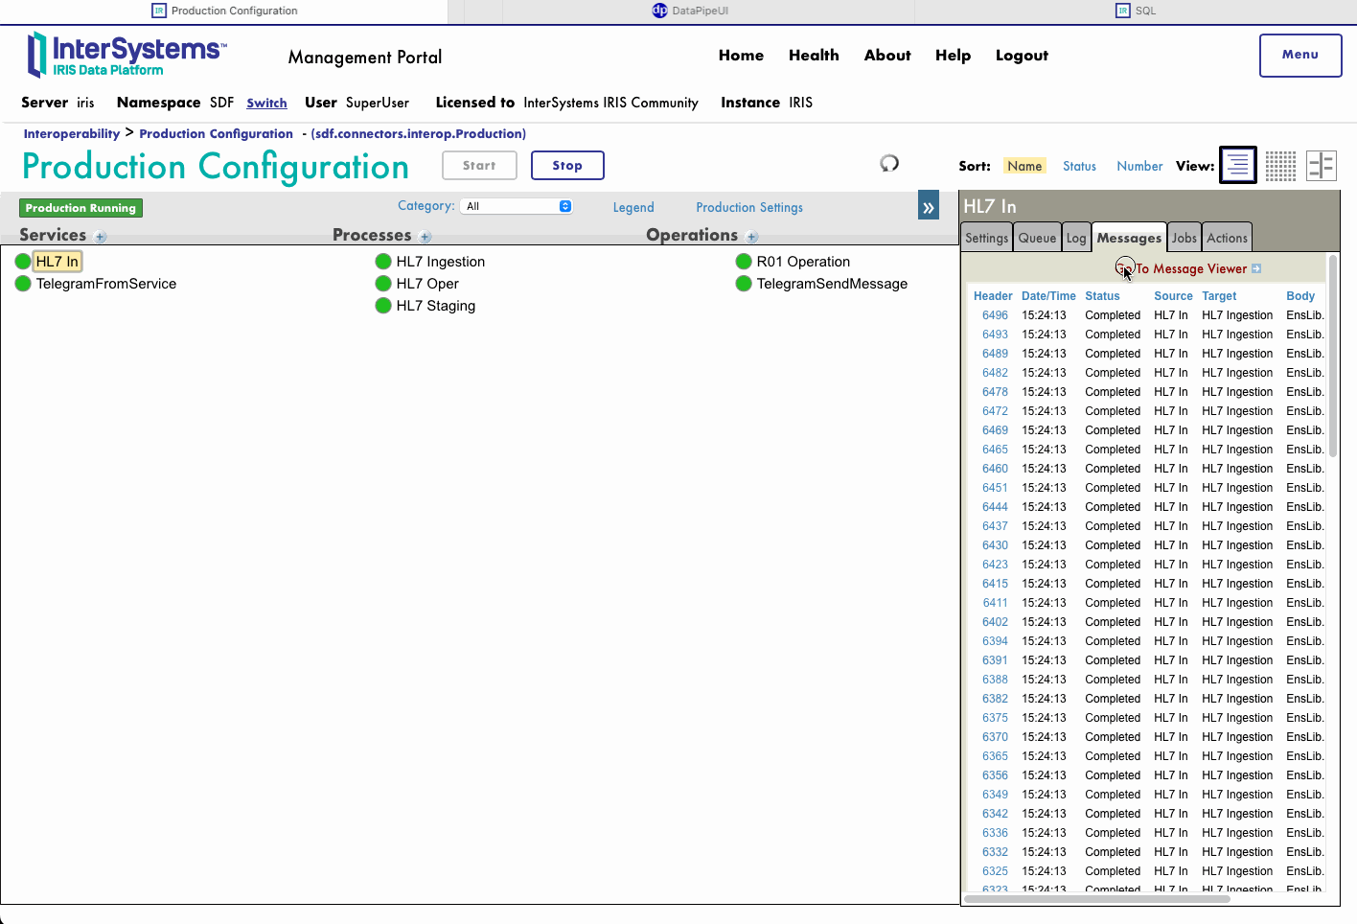The image size is (1357, 924).
Task: Select the HL7 Ingestion process
Action: tap(441, 262)
